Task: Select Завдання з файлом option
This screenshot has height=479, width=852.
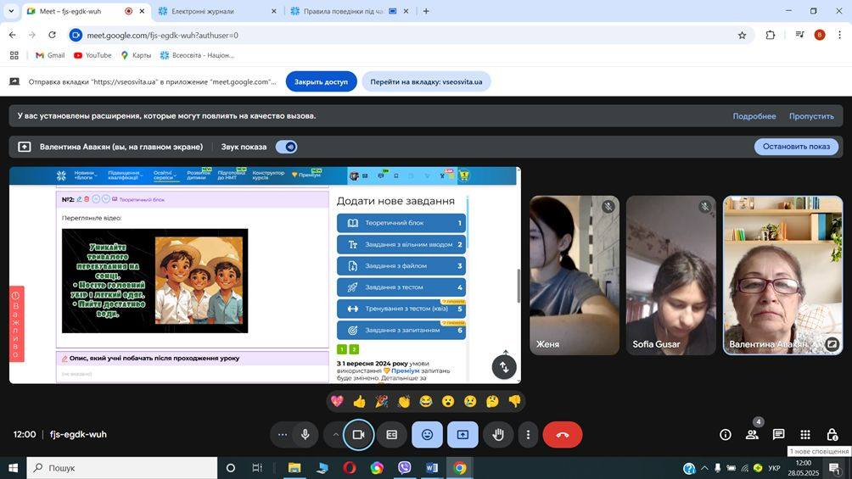Action: 401,265
